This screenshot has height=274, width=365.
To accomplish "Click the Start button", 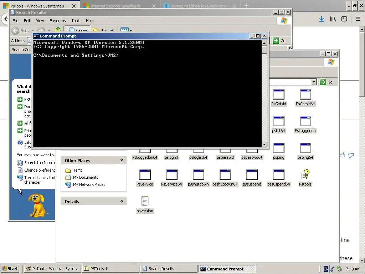I will pyautogui.click(x=10, y=269).
